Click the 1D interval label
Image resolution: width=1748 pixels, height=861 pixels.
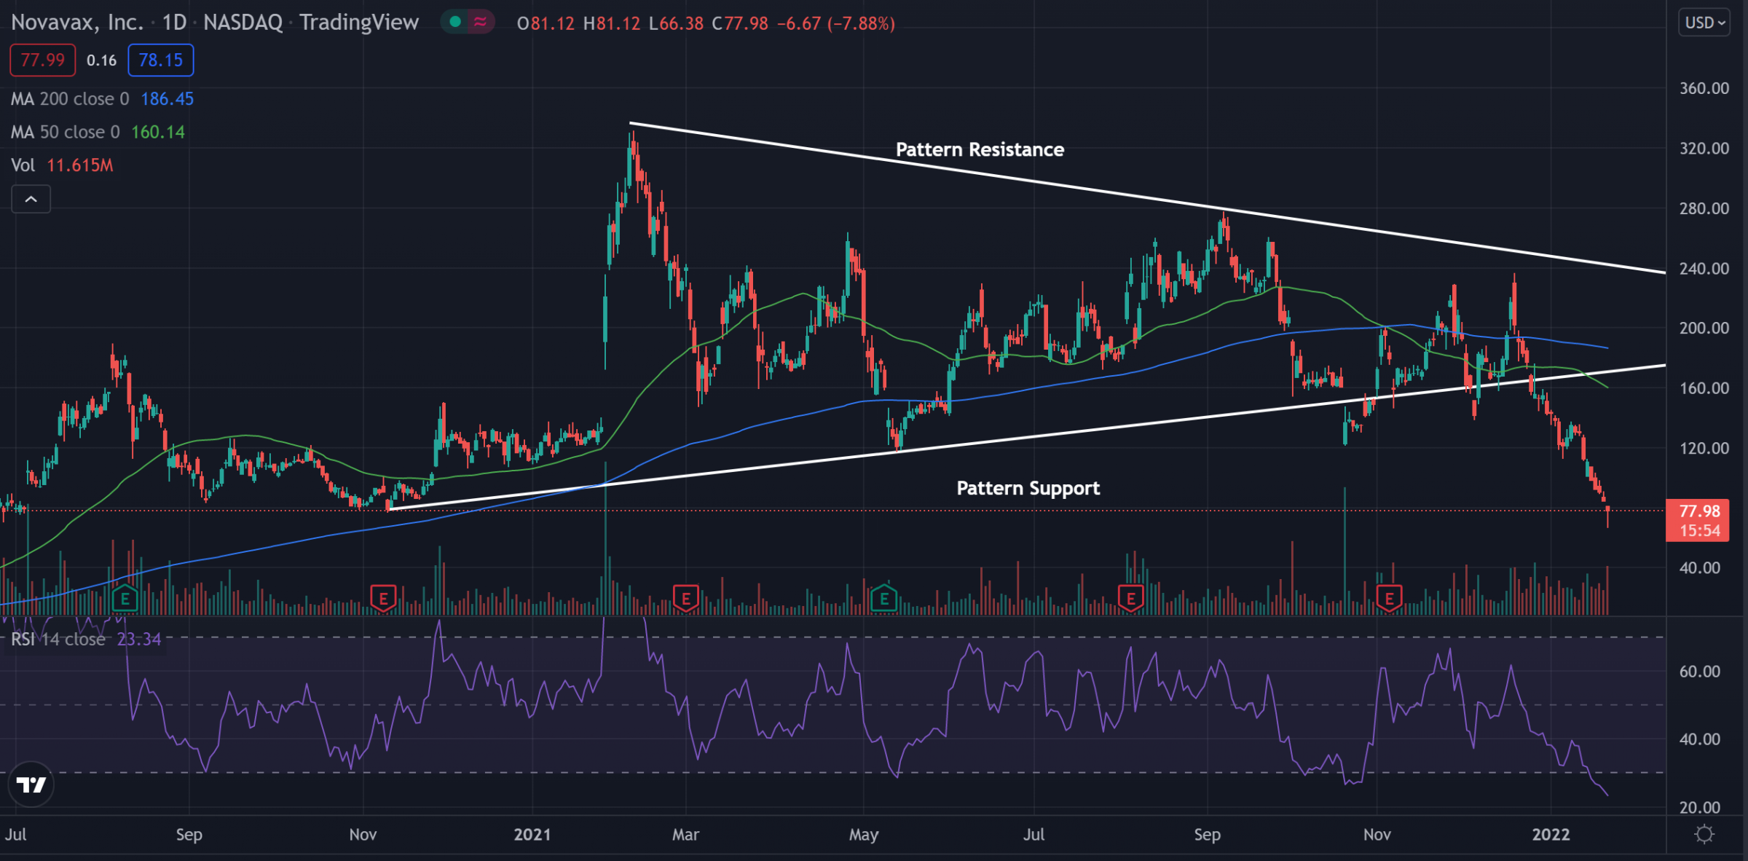(174, 23)
